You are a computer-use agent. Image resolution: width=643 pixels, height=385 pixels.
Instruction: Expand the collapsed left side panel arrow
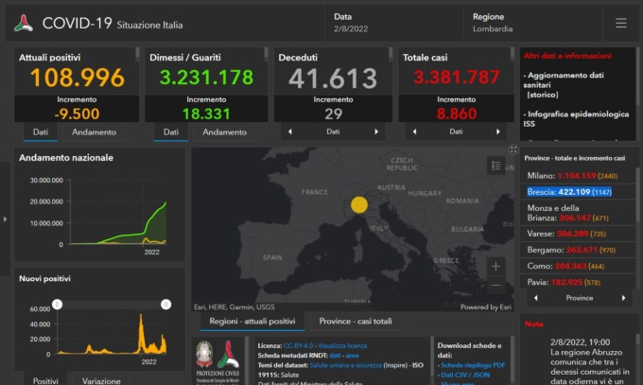(x=5, y=219)
